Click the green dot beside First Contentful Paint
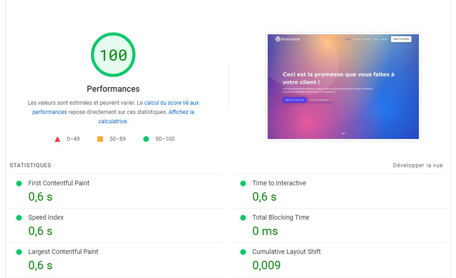Viewport: 456px width, 278px height. tap(19, 183)
